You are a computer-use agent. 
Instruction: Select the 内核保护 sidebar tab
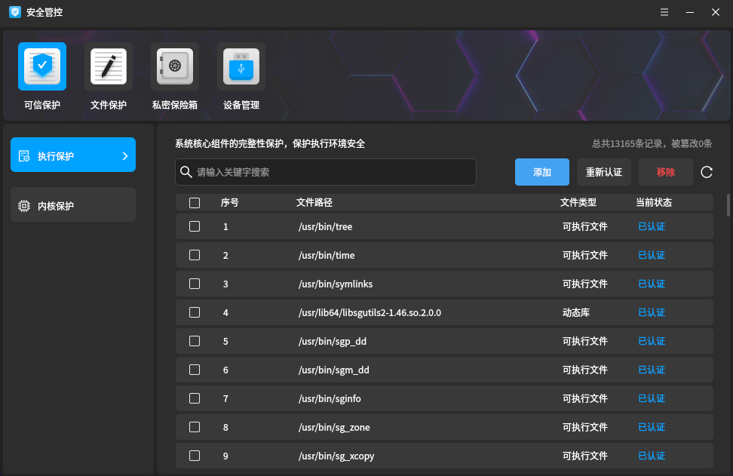73,205
